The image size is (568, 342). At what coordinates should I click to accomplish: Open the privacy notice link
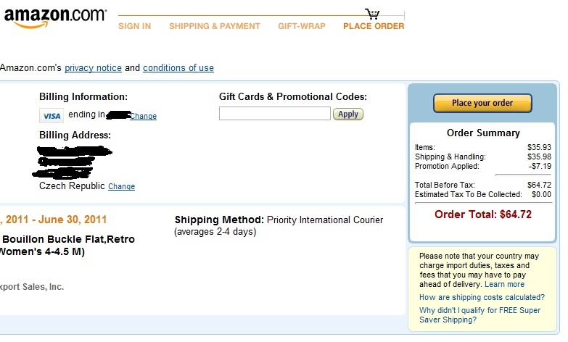coord(93,68)
